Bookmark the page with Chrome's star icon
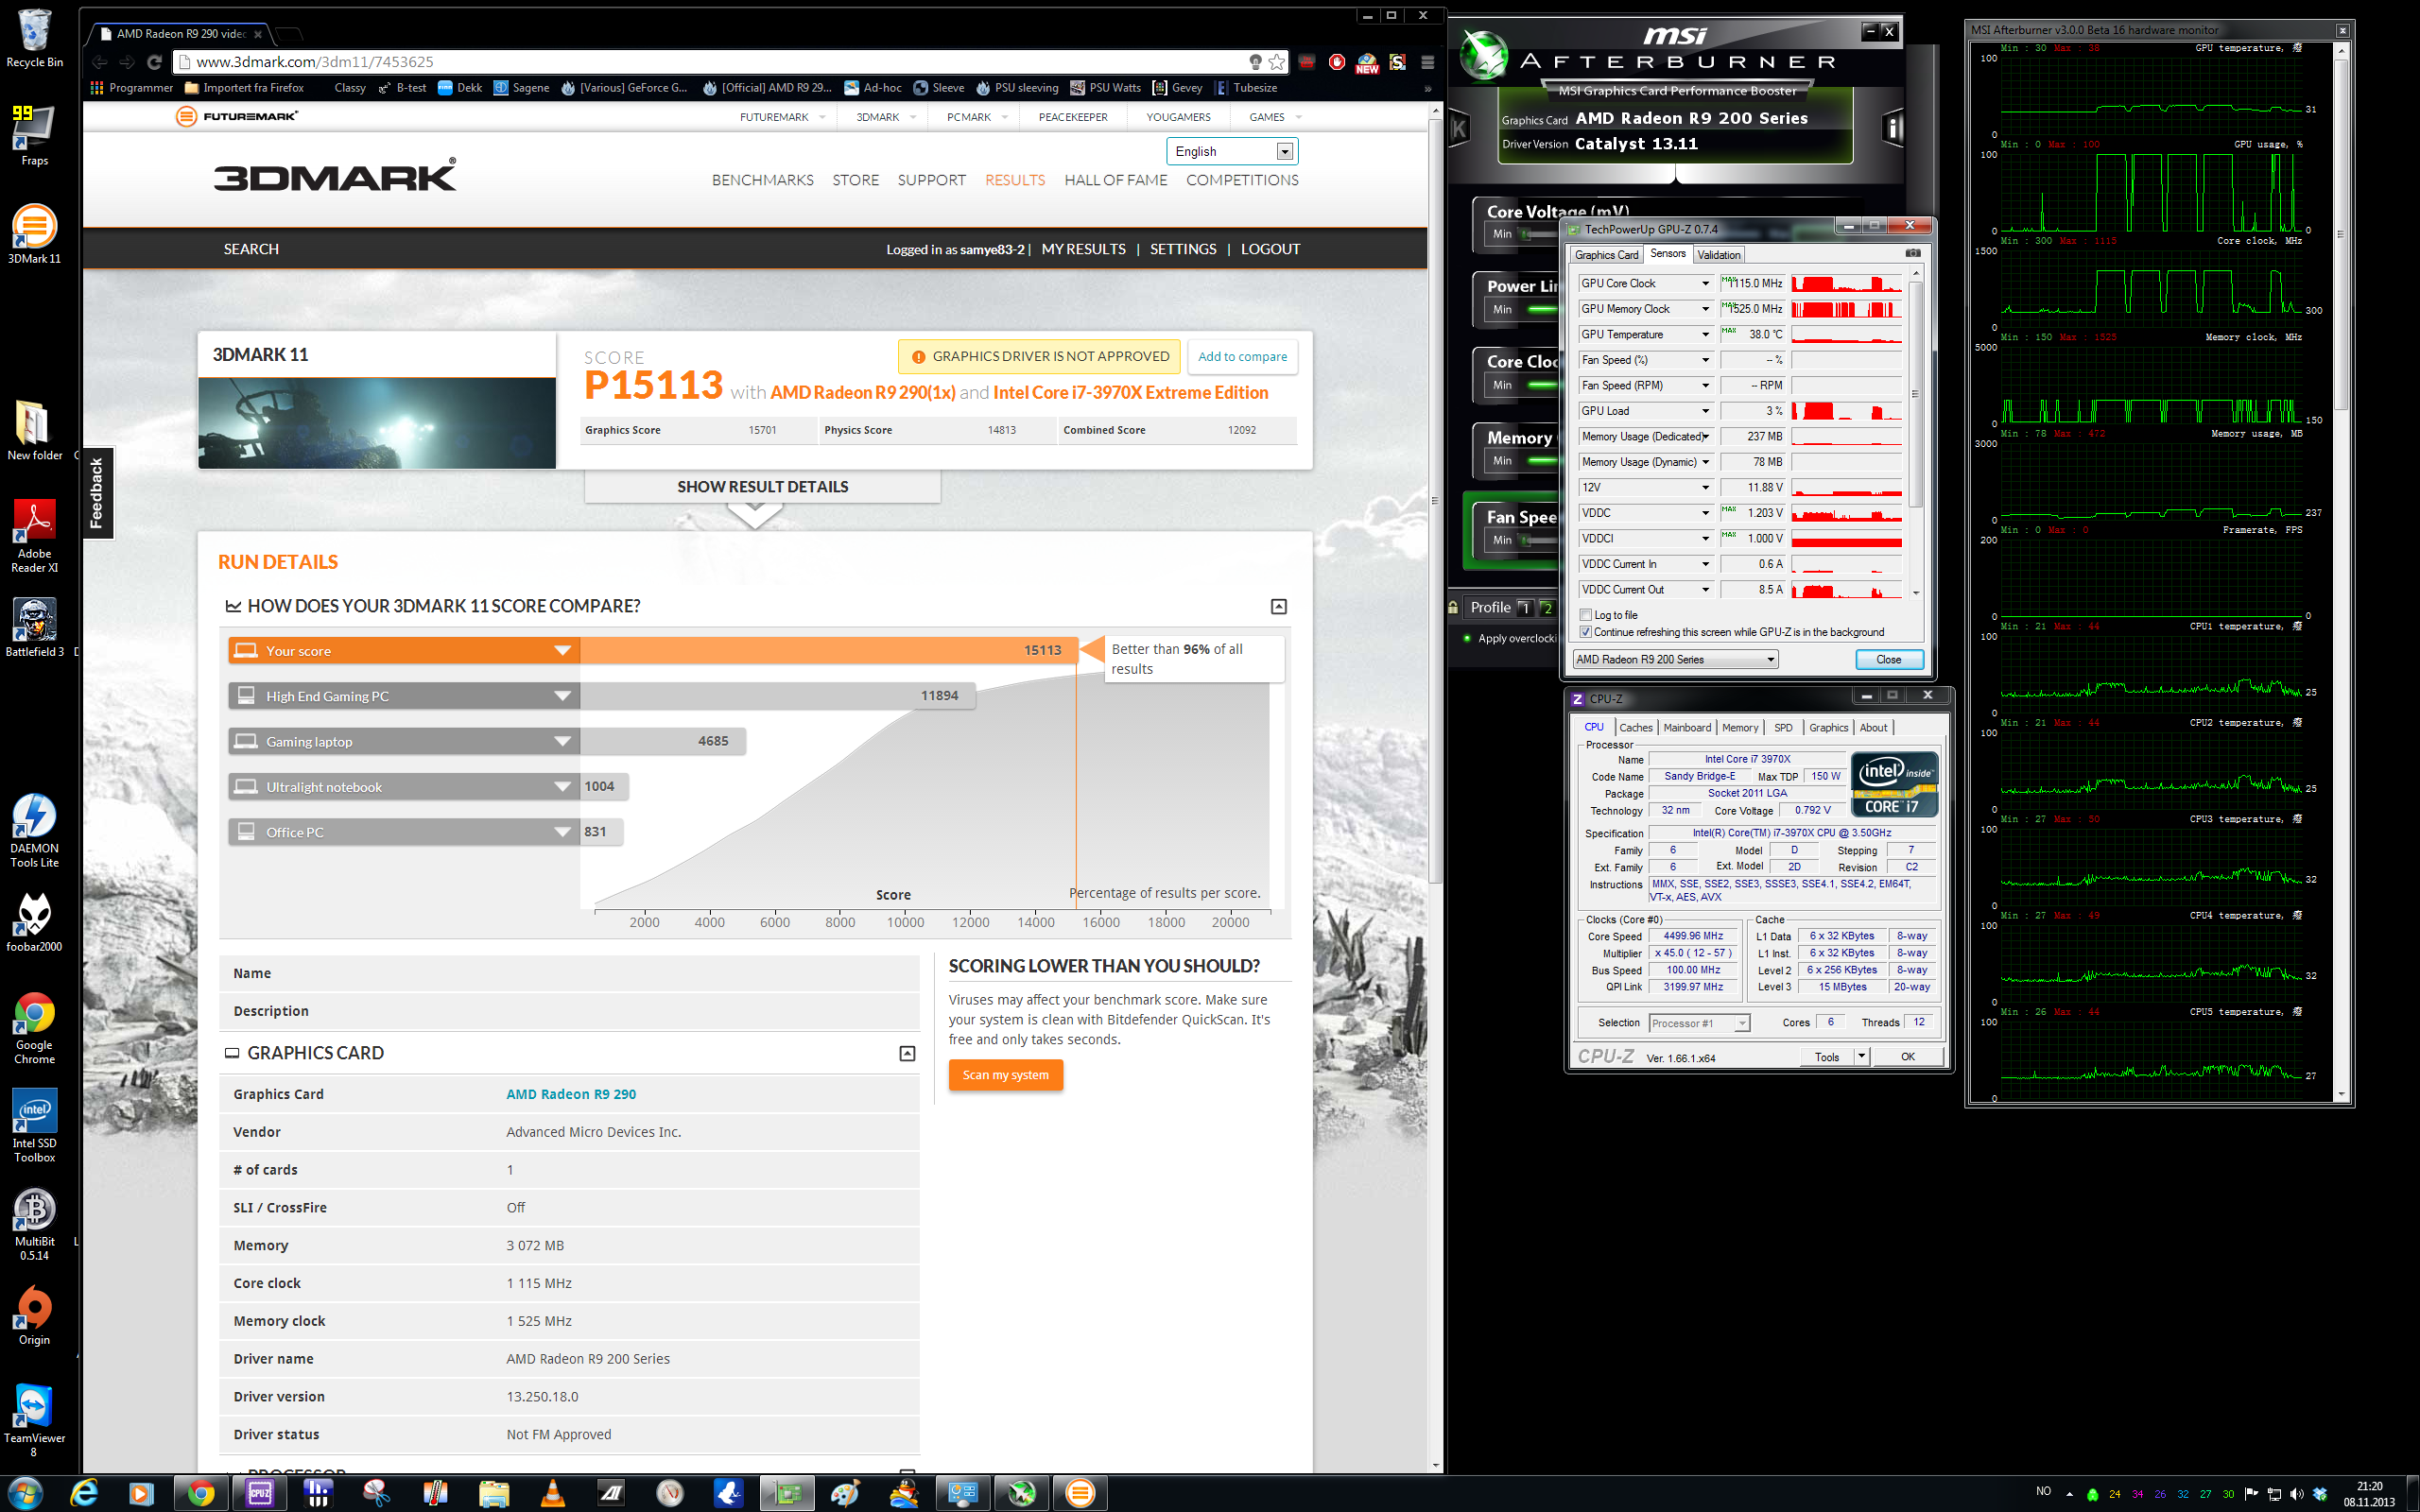2420x1512 pixels. click(x=1277, y=62)
